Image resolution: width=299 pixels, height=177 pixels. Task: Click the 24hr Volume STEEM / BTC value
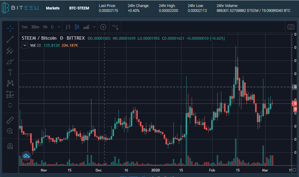point(253,11)
